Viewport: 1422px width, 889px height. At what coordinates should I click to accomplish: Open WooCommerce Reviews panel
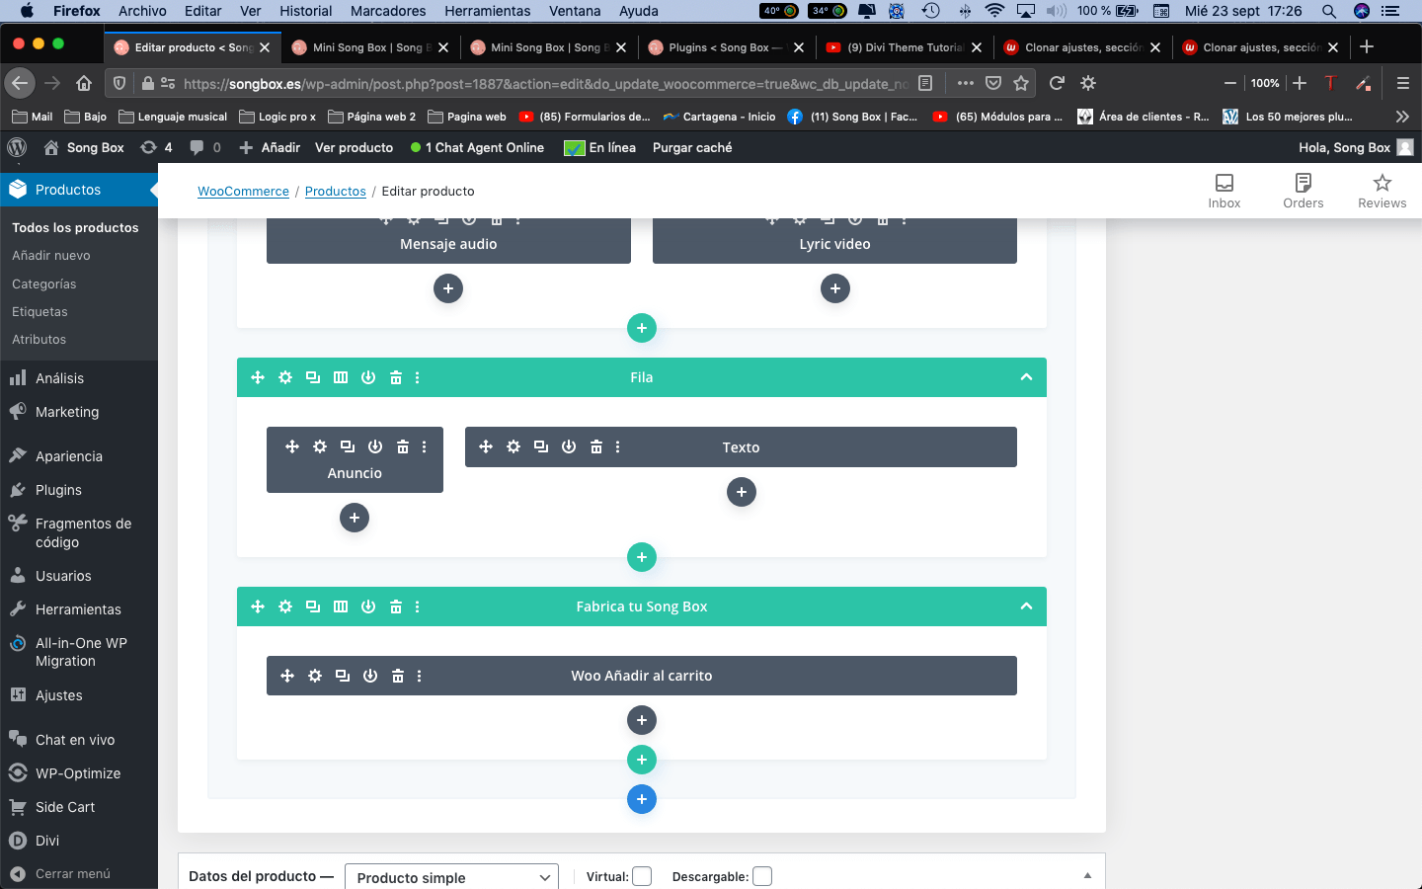click(x=1382, y=191)
